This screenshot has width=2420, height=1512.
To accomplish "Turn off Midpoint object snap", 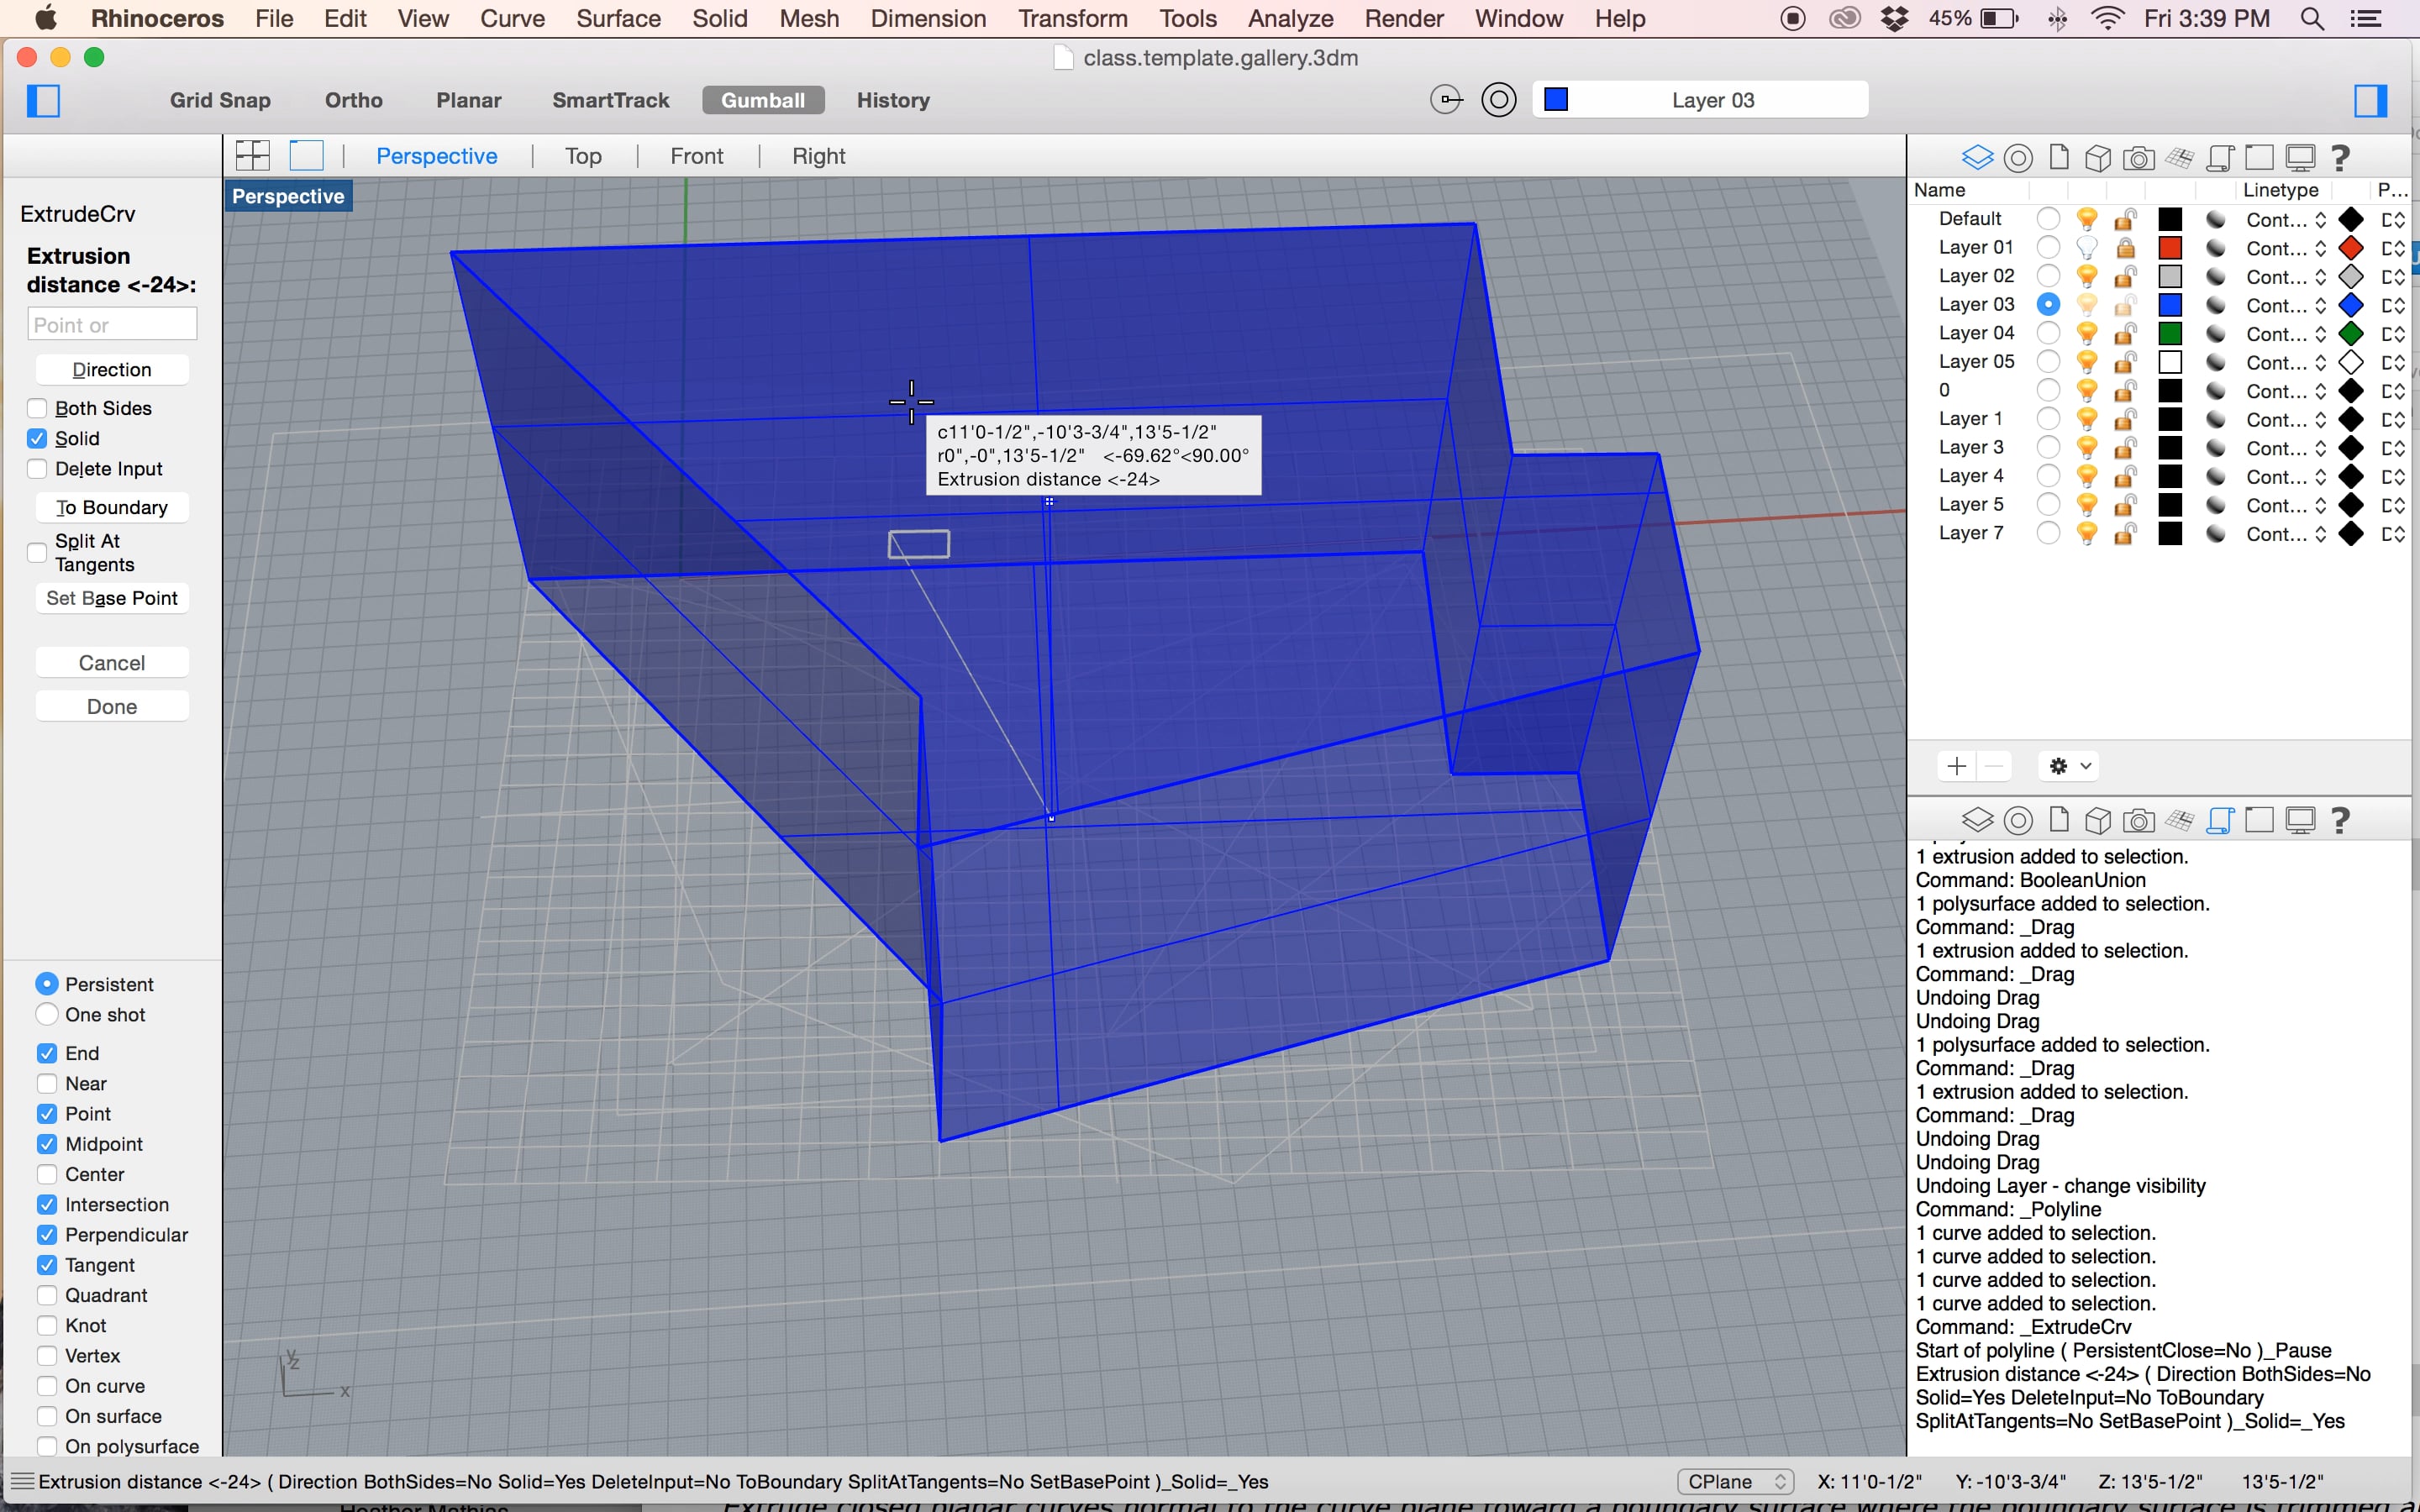I will pyautogui.click(x=47, y=1143).
